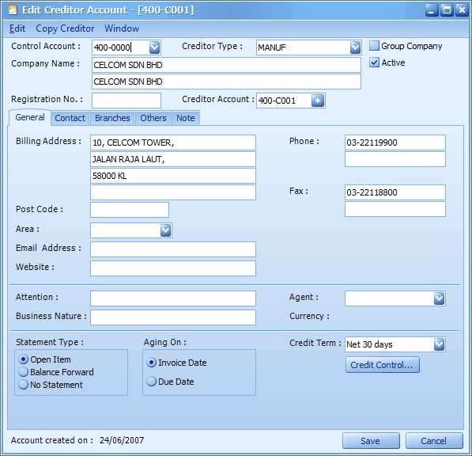Click the Control Account text 400-0000
The image size is (472, 456).
(112, 47)
